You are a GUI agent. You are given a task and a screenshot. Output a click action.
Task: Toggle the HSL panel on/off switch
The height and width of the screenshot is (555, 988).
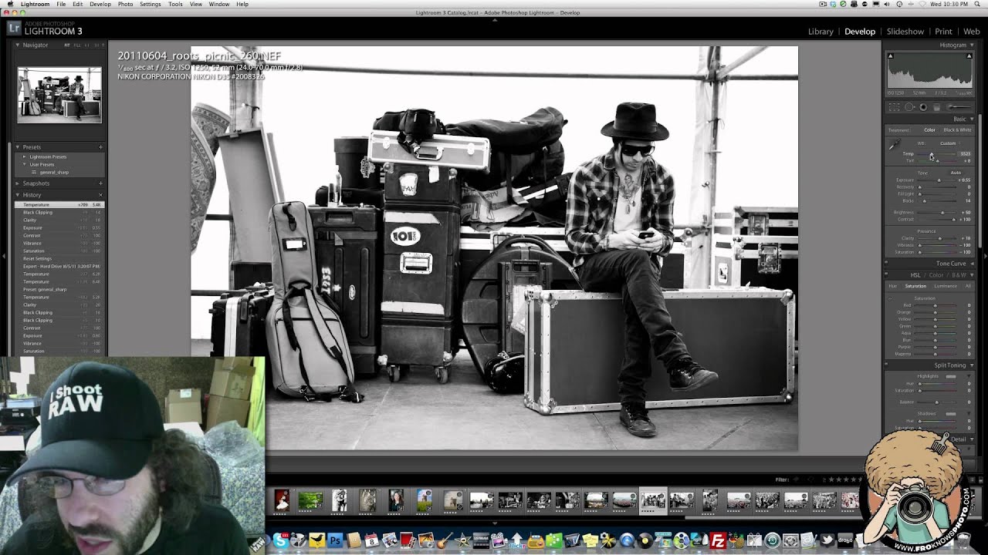tap(887, 274)
